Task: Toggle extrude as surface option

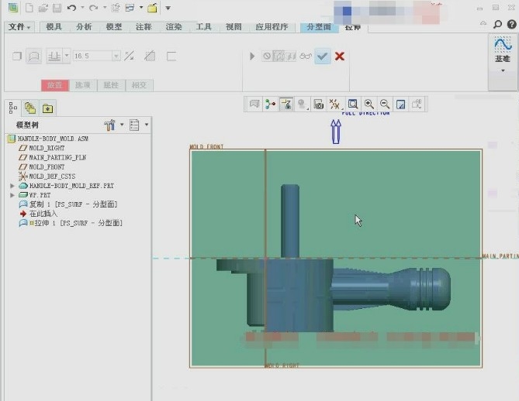Action: coord(34,57)
